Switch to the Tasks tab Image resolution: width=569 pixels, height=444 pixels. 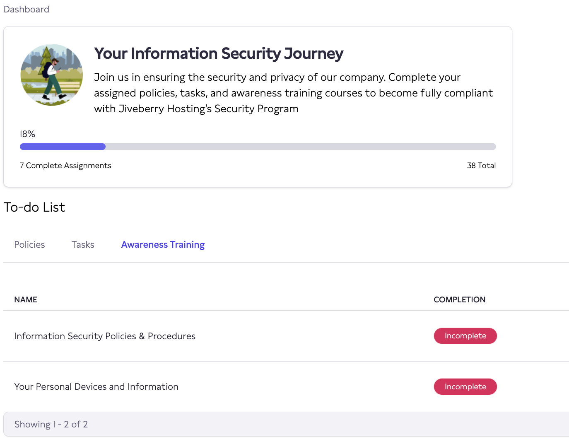tap(82, 244)
